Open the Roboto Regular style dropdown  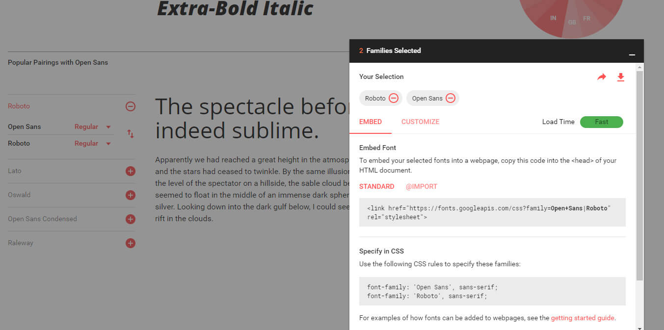click(93, 144)
